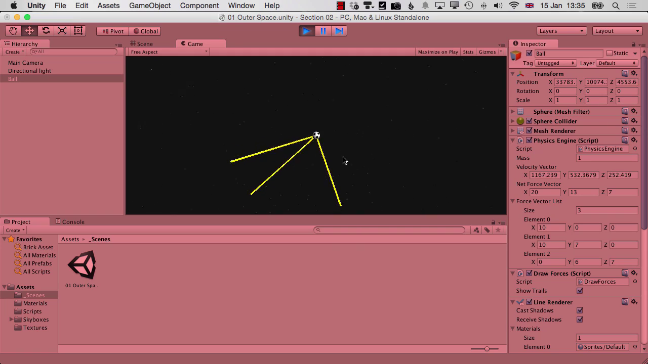The image size is (648, 364).
Task: Search by label icon in Project
Action: coord(487,230)
